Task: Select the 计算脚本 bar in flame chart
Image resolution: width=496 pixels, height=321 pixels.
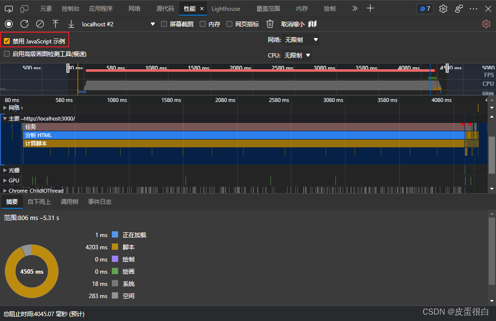Action: tap(243, 143)
